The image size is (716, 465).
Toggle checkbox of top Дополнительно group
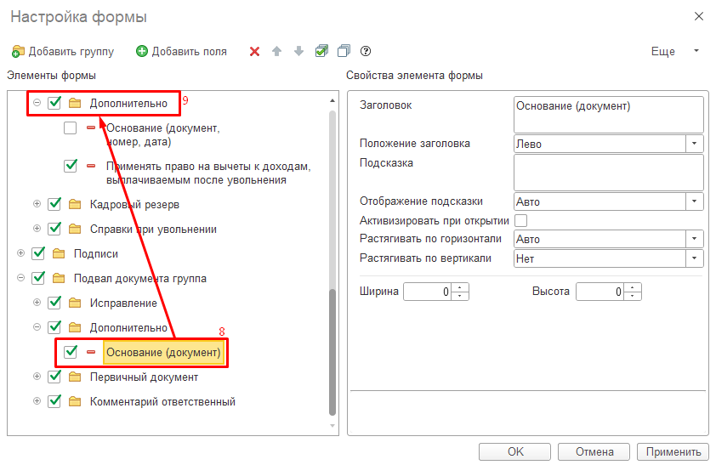click(x=54, y=103)
